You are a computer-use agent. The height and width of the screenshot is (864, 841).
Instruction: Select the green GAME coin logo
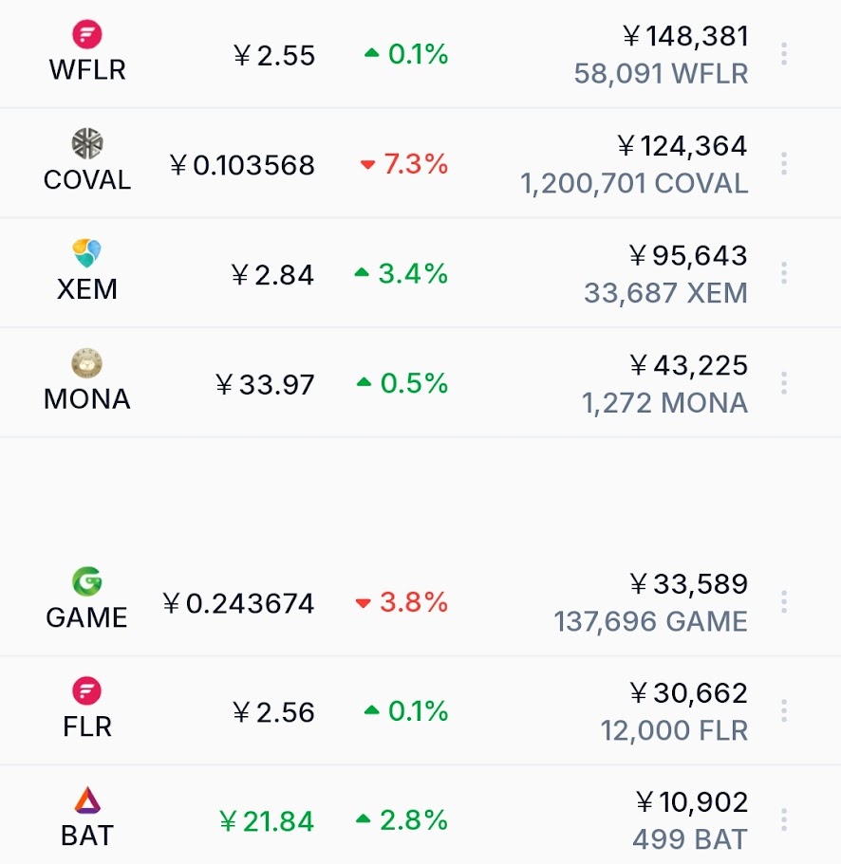87,581
